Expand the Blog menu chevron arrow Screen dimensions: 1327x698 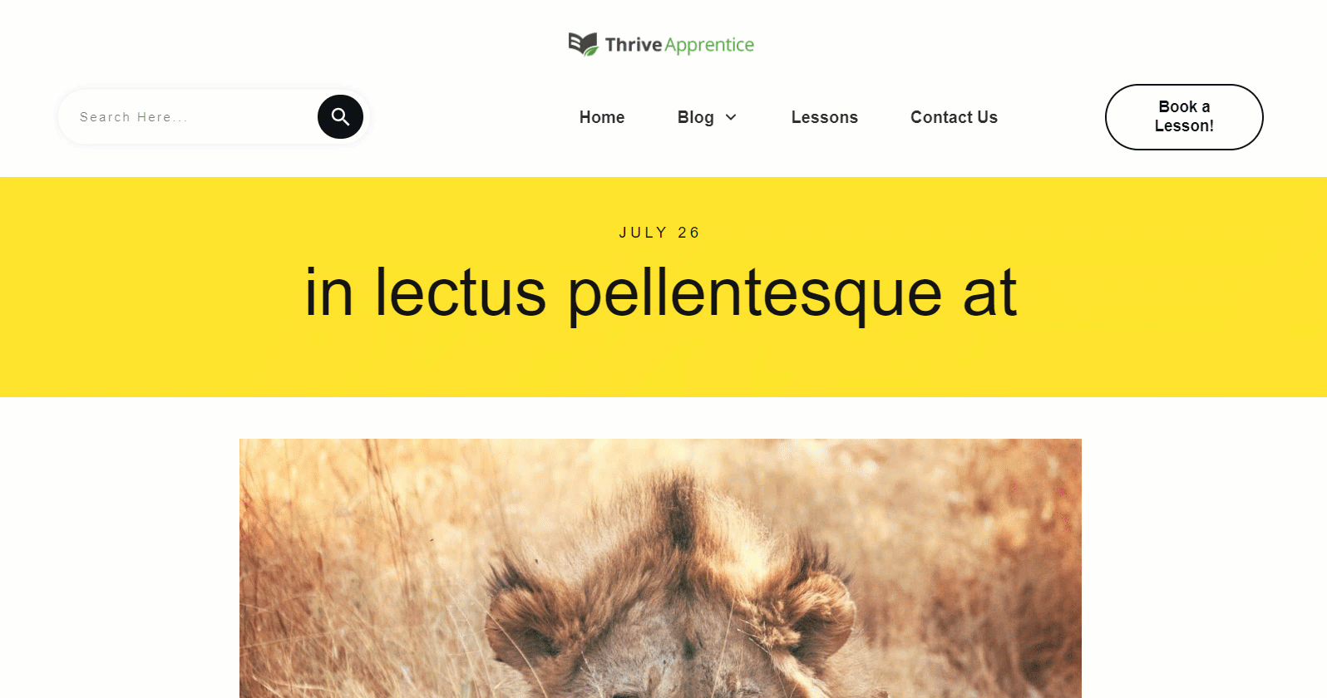pos(731,117)
